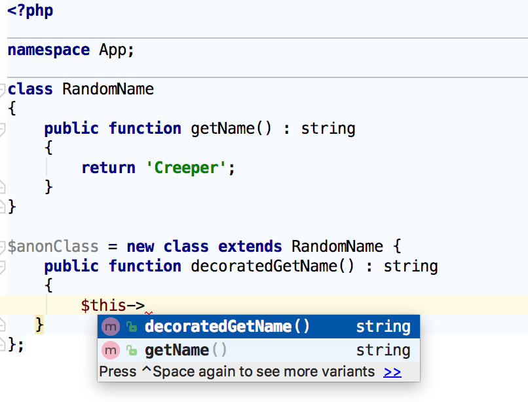Collapse the decoratedGetName body using gutter chevron

tap(4, 266)
